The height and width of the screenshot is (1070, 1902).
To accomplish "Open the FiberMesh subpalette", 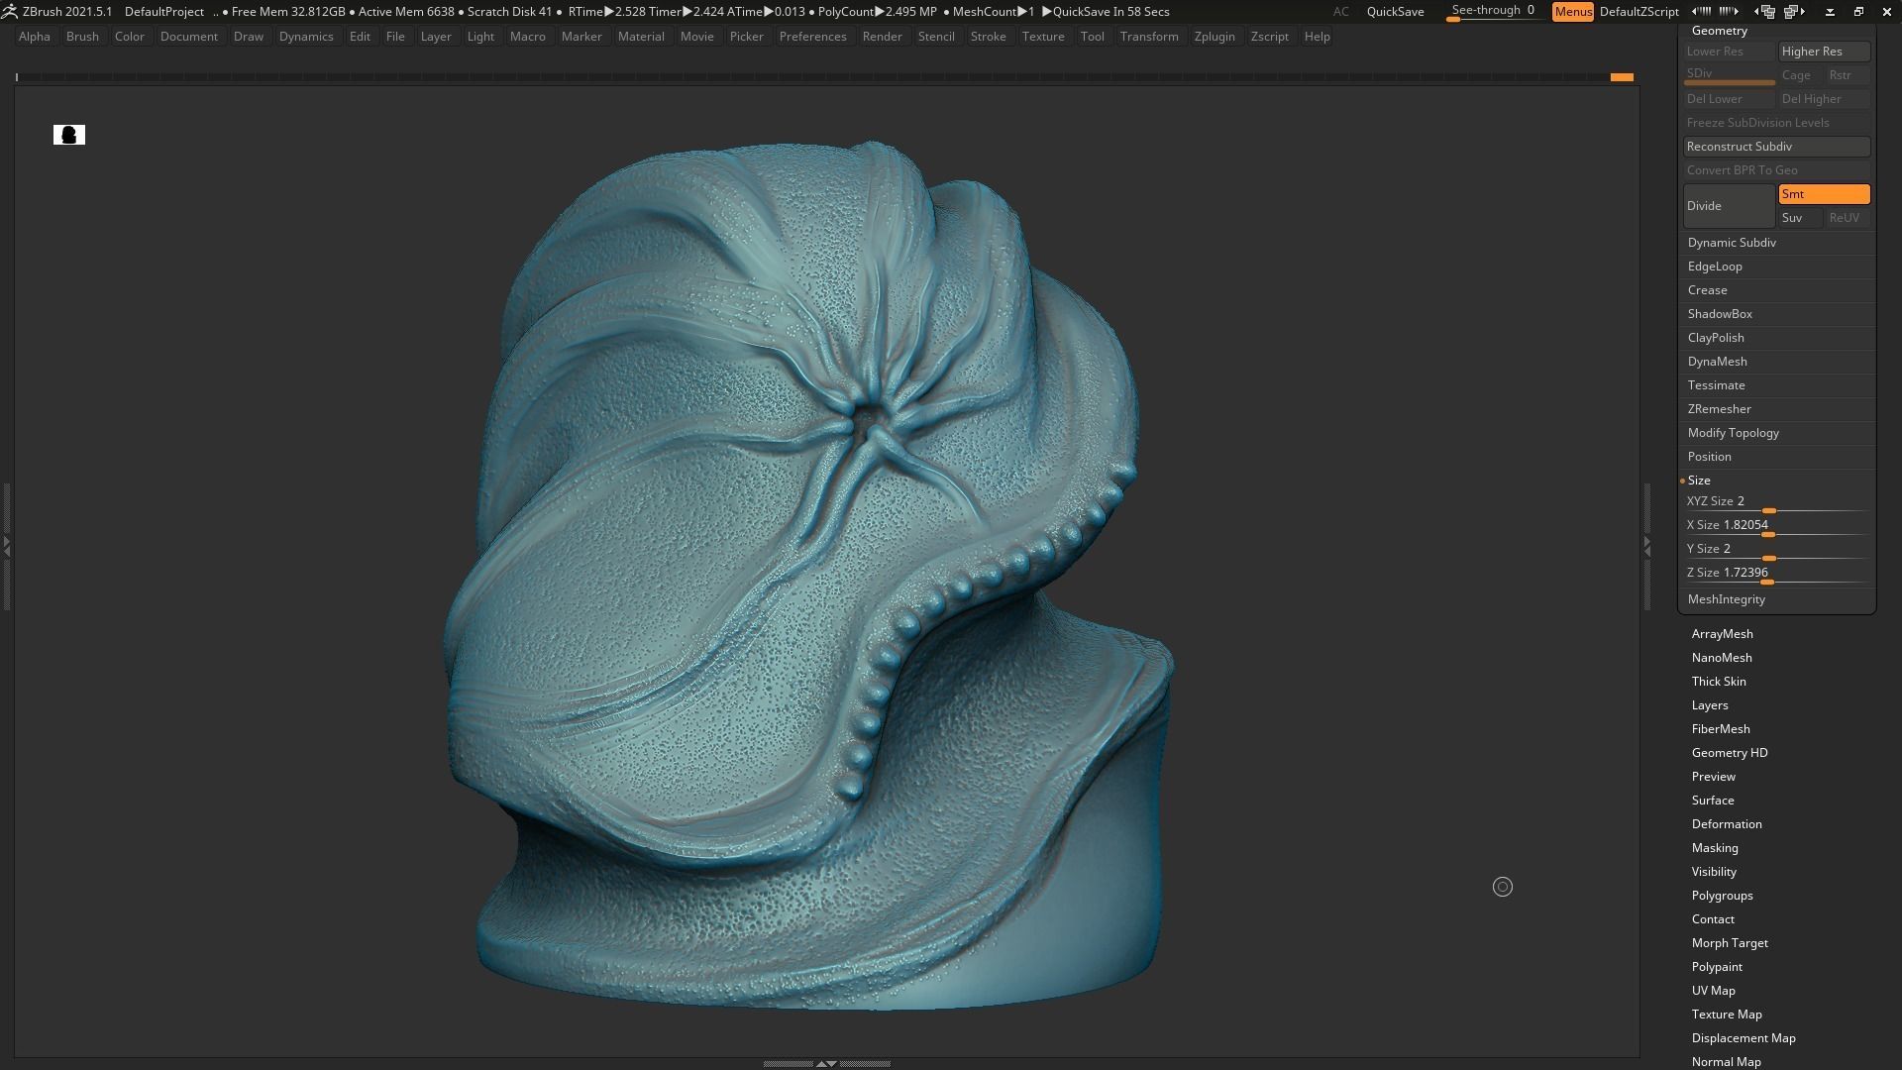I will [x=1721, y=729].
